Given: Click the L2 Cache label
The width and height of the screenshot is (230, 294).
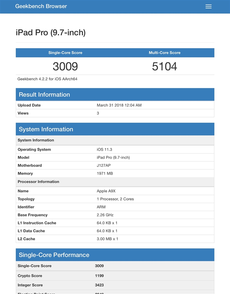Looking at the screenshot, I should (x=26, y=239).
